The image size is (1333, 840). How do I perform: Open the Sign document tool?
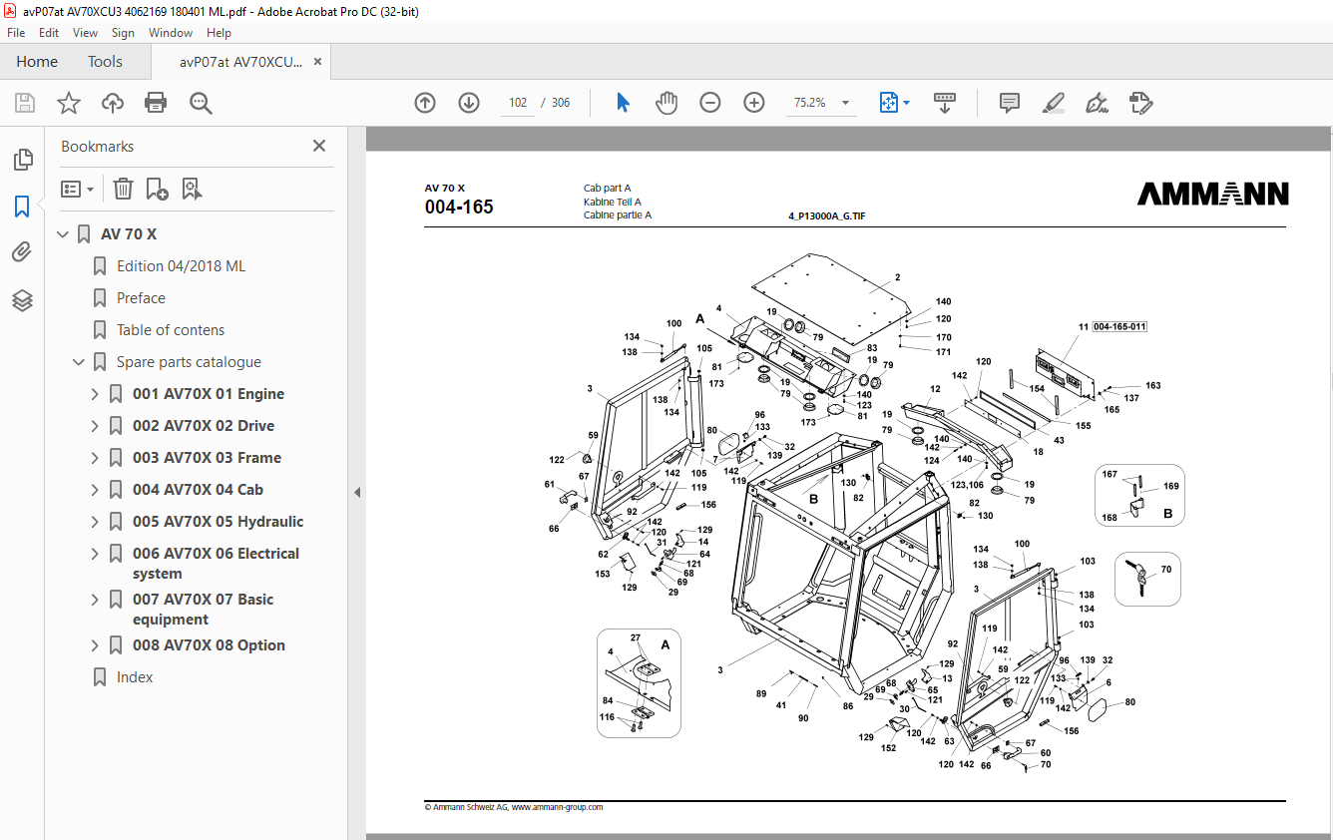point(1097,103)
